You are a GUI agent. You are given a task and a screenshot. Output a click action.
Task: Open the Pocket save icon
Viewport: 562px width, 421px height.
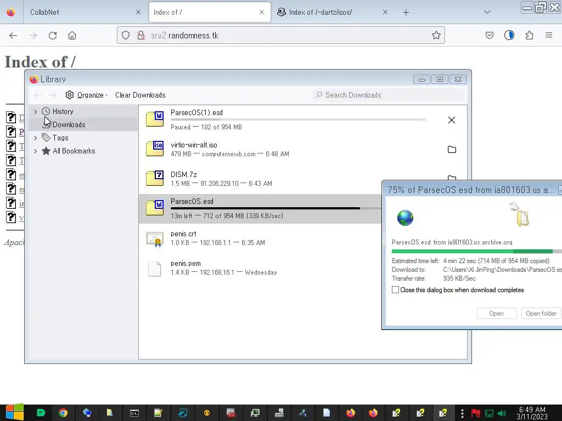(x=489, y=35)
